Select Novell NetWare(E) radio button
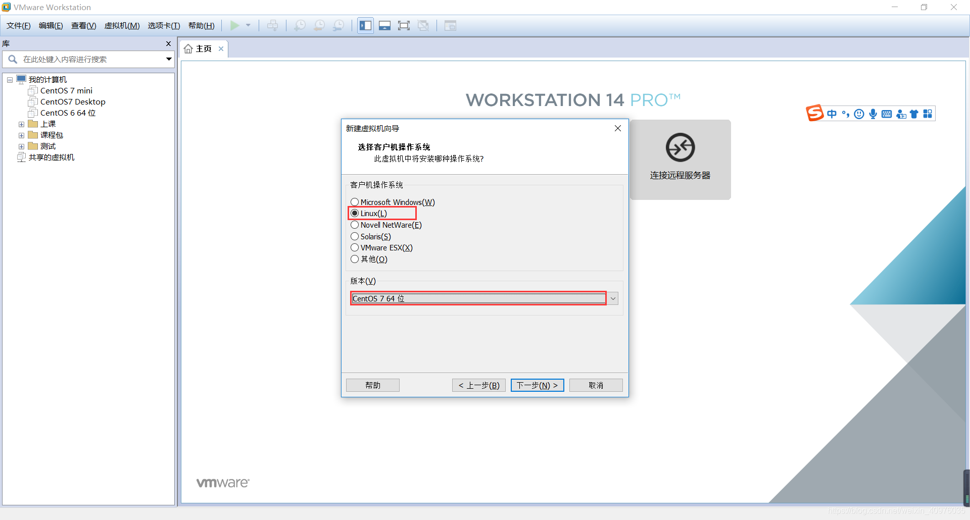This screenshot has width=970, height=520. pyautogui.click(x=355, y=225)
